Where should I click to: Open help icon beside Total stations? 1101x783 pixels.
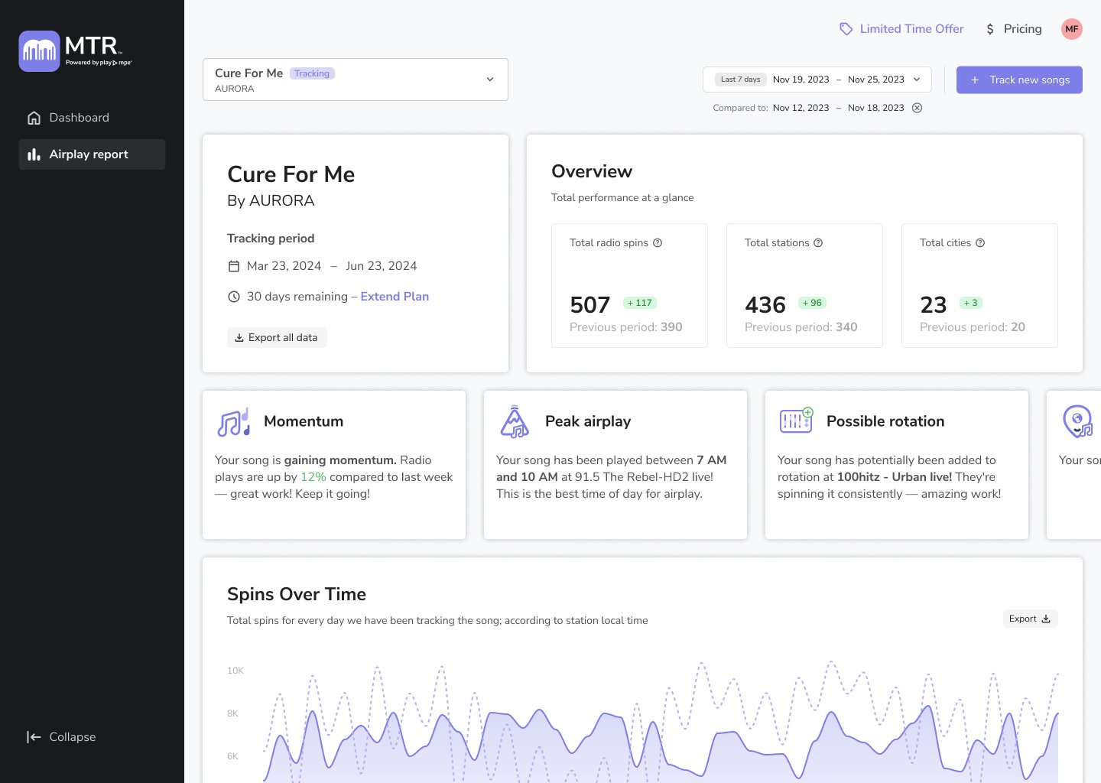click(x=818, y=243)
